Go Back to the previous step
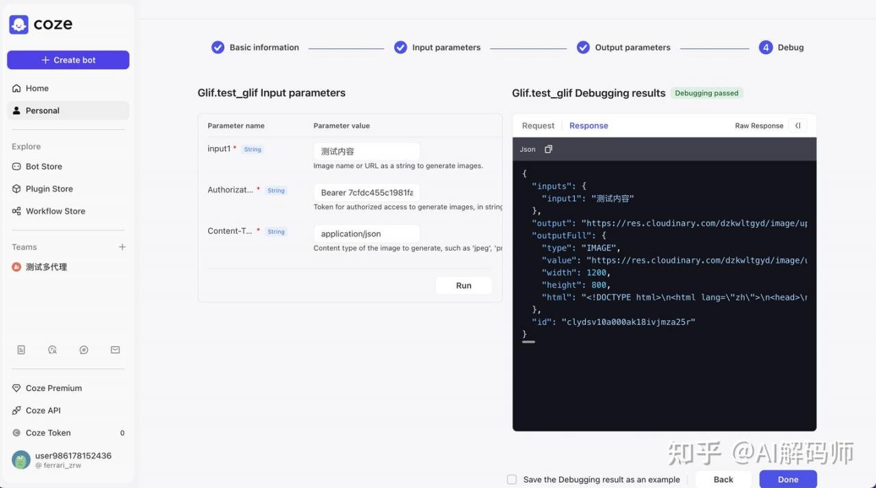 tap(723, 479)
